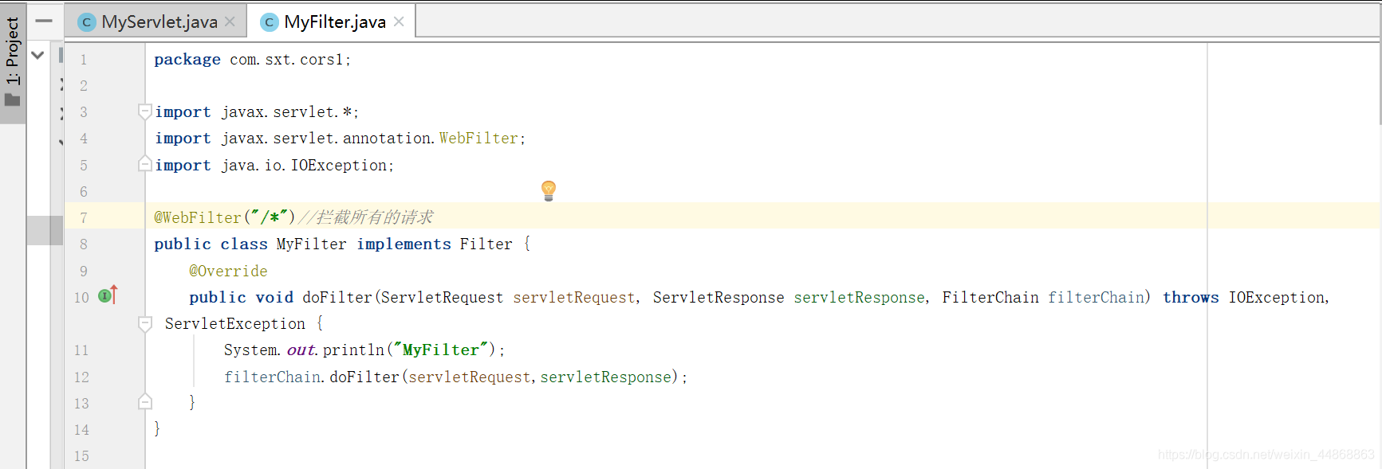Click the closing brace on line 14

(x=157, y=428)
